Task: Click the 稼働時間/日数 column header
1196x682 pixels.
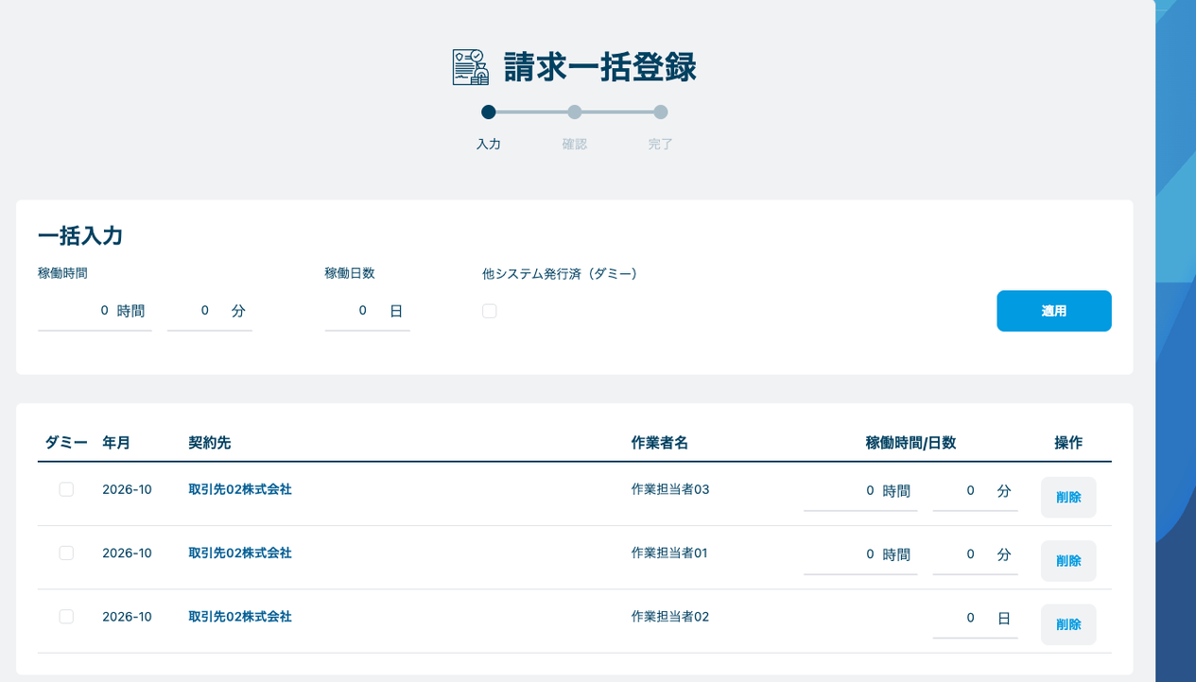Action: (x=910, y=442)
